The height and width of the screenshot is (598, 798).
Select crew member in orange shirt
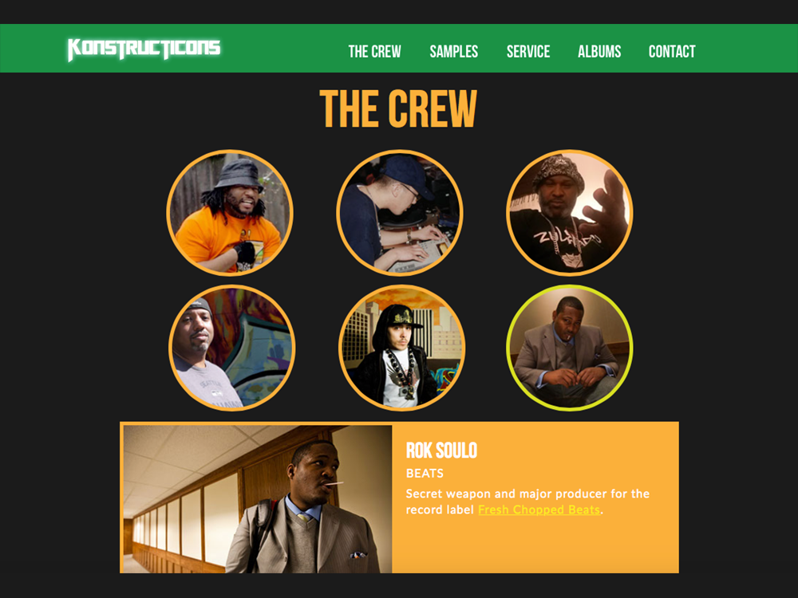[230, 213]
